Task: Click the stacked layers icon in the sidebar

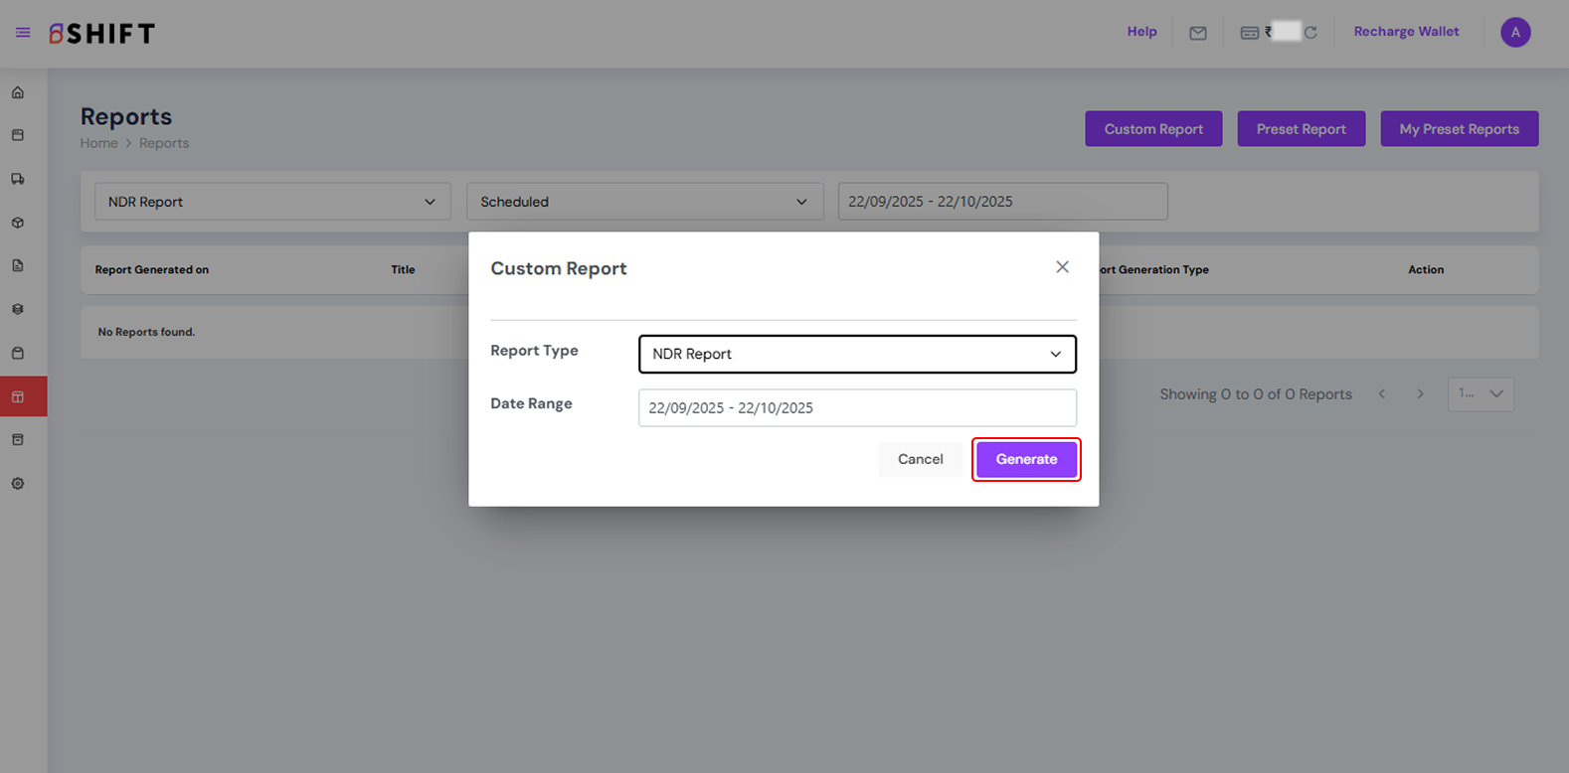Action: pyautogui.click(x=18, y=309)
